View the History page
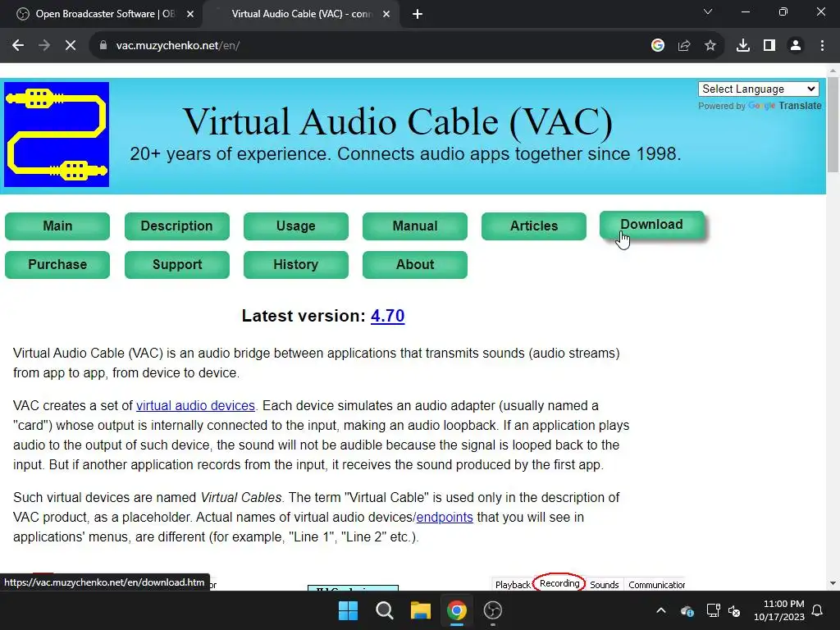This screenshot has width=840, height=630. 295,265
